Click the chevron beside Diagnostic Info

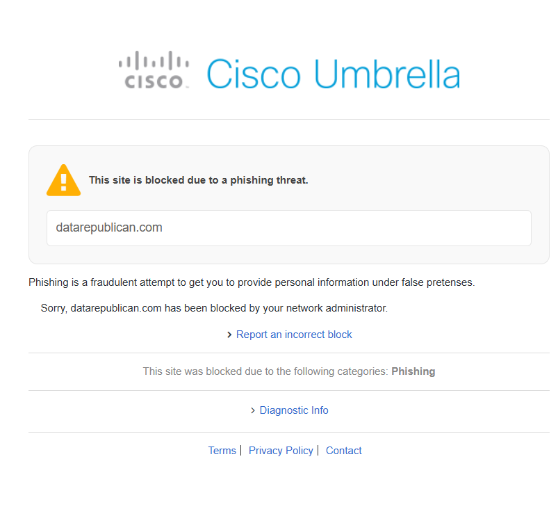[253, 410]
